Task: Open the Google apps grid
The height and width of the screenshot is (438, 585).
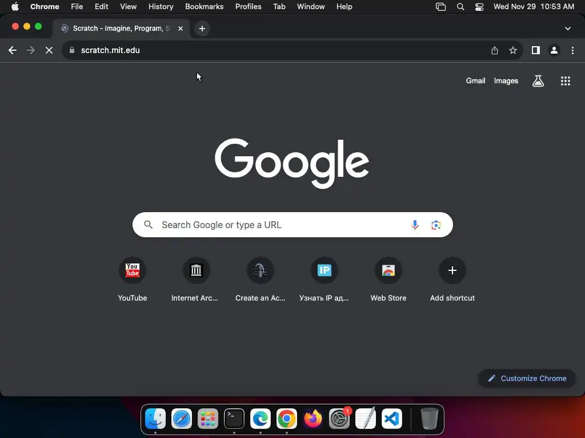Action: click(x=566, y=81)
